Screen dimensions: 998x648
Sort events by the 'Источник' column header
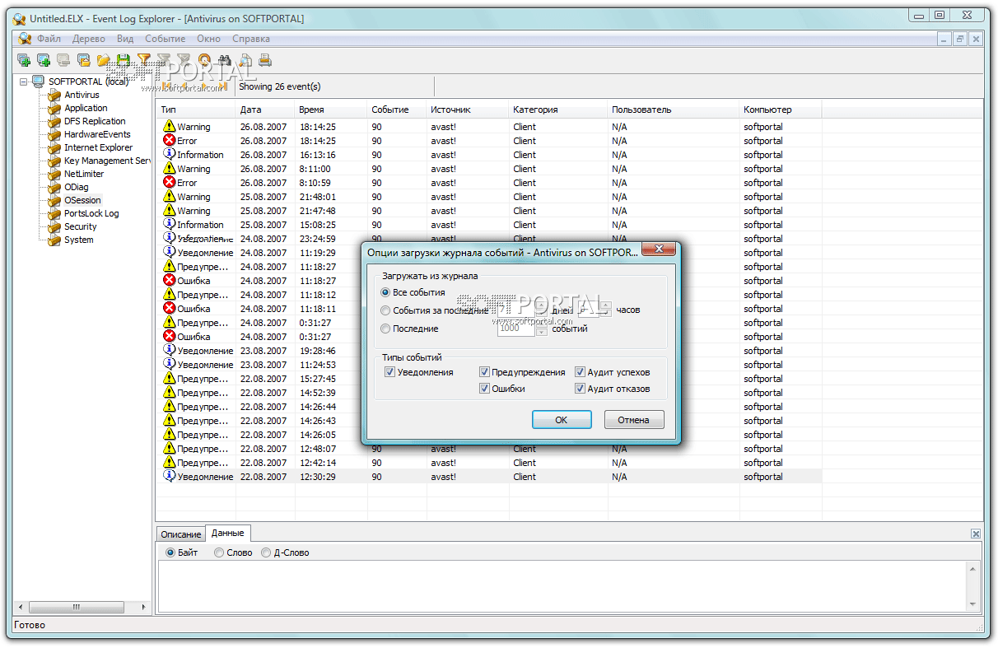click(x=468, y=110)
